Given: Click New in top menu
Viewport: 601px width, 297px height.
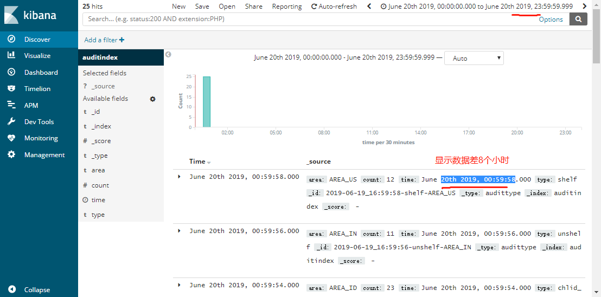Looking at the screenshot, I should point(178,7).
